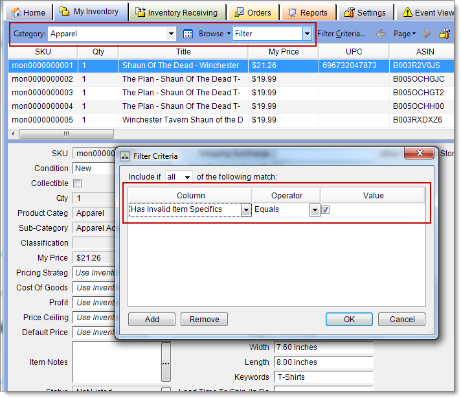
Task: Open the Equals operator dropdown
Action: click(315, 210)
